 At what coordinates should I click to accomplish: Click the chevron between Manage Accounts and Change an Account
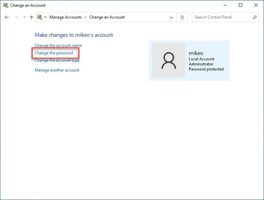(86, 17)
